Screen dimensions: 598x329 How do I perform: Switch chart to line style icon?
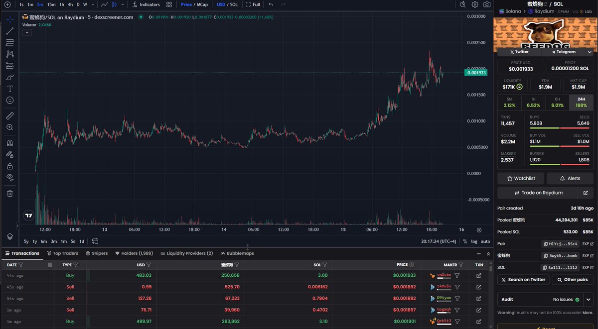pyautogui.click(x=104, y=4)
